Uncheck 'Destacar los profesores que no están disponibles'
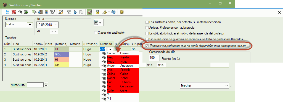 [147, 46]
